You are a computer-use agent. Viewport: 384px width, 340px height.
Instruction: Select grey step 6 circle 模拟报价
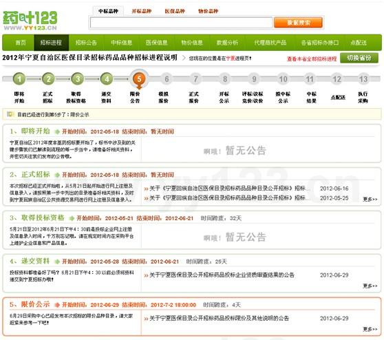click(x=167, y=79)
